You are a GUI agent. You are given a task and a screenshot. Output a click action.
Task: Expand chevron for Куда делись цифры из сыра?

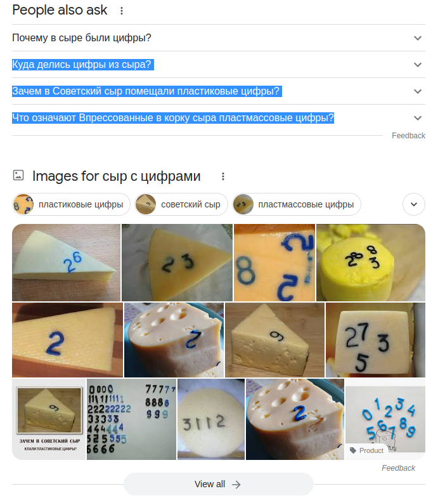(x=418, y=65)
